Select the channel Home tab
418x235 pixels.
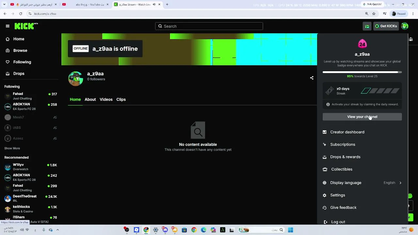pos(75,100)
